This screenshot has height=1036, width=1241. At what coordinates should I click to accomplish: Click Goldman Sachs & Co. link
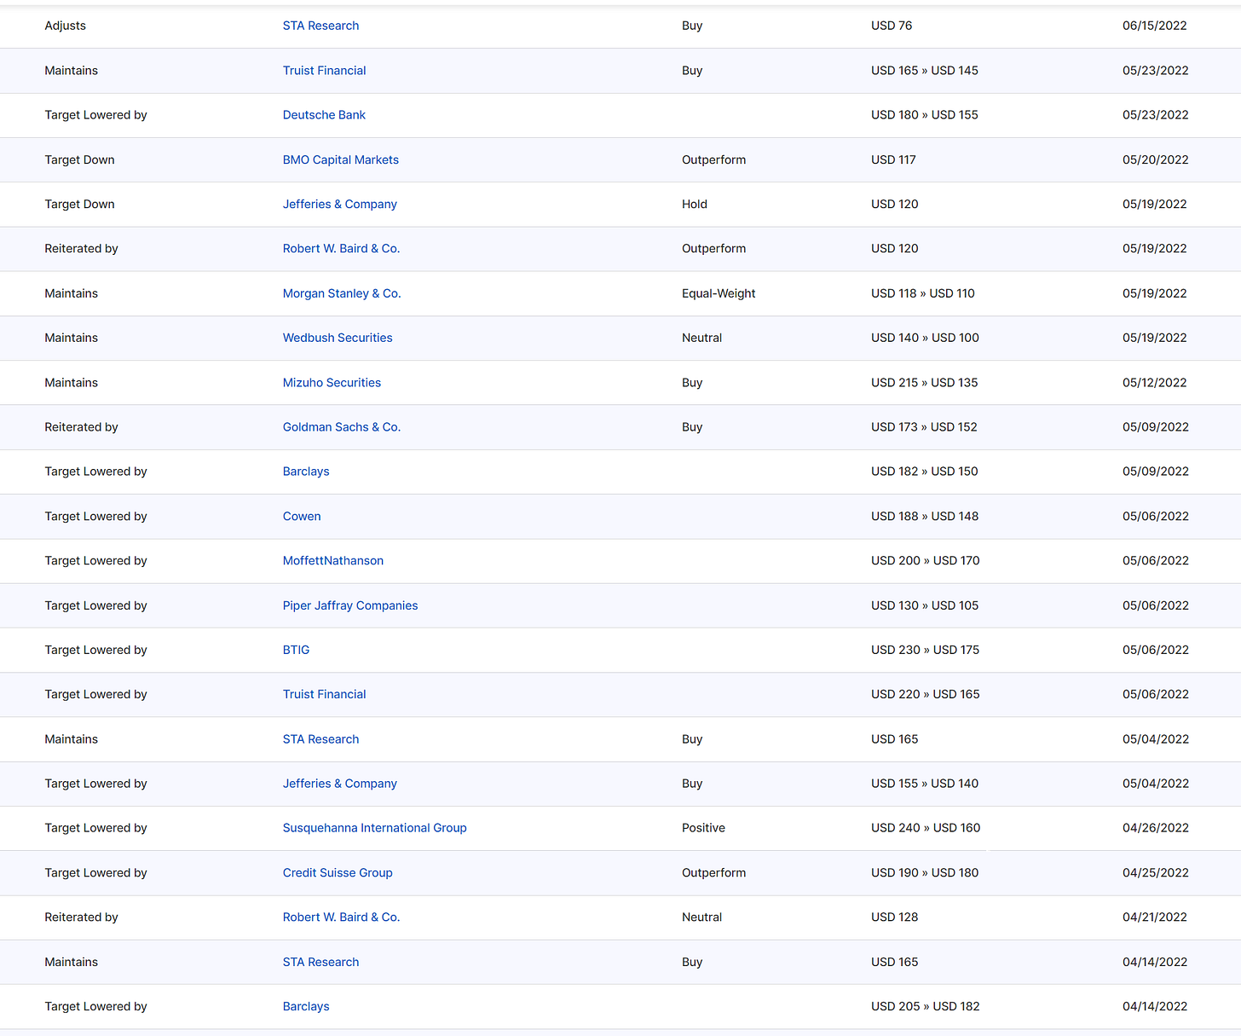click(342, 427)
